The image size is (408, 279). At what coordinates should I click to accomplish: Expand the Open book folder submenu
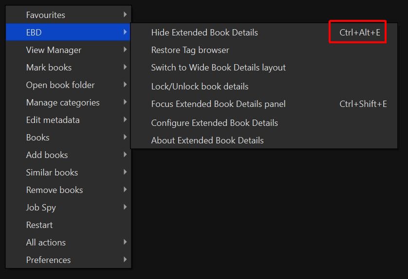(x=60, y=85)
